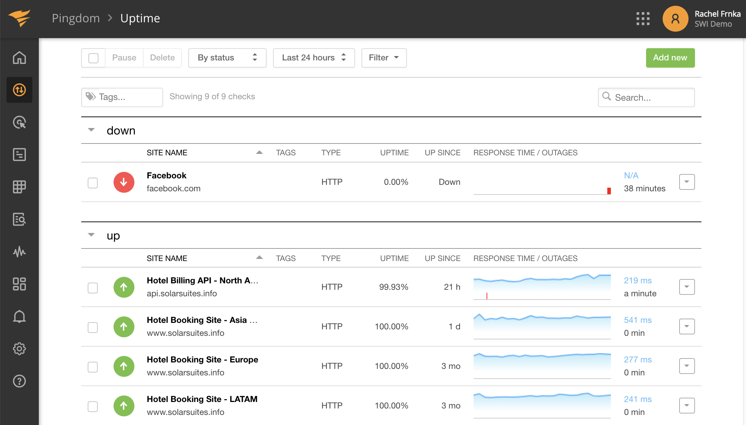This screenshot has width=746, height=425.
Task: Open the Filter menu
Action: (383, 58)
